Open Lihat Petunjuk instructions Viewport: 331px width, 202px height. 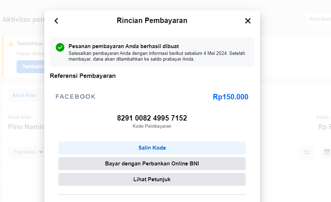click(152, 179)
